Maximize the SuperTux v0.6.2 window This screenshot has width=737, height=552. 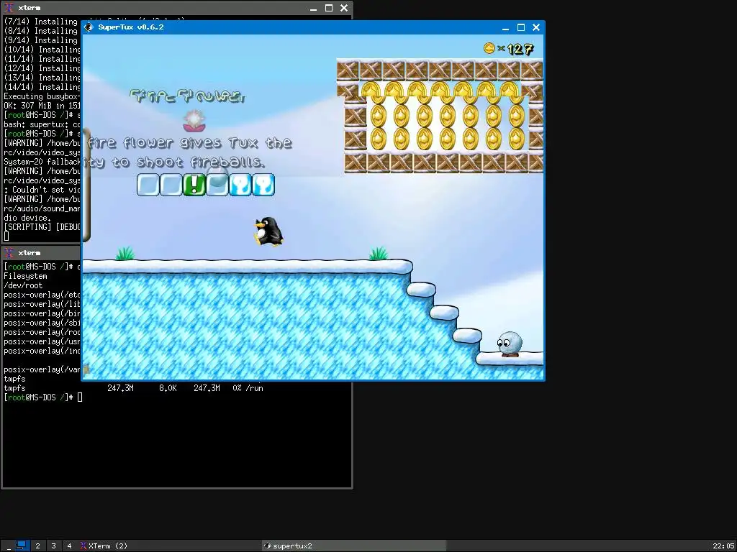coord(521,28)
